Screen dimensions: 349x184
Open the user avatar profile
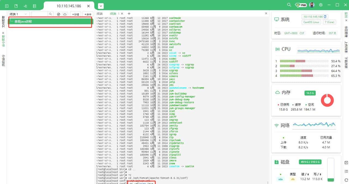click(x=312, y=5)
